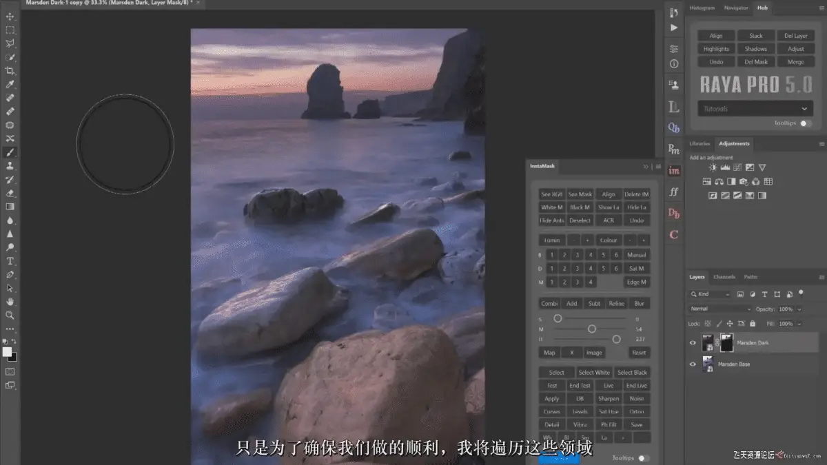Switch to the Libraries tab
The height and width of the screenshot is (465, 827).
(x=700, y=143)
